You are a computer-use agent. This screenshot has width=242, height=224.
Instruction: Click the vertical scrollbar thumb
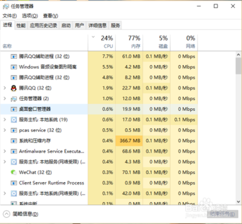click(x=238, y=66)
